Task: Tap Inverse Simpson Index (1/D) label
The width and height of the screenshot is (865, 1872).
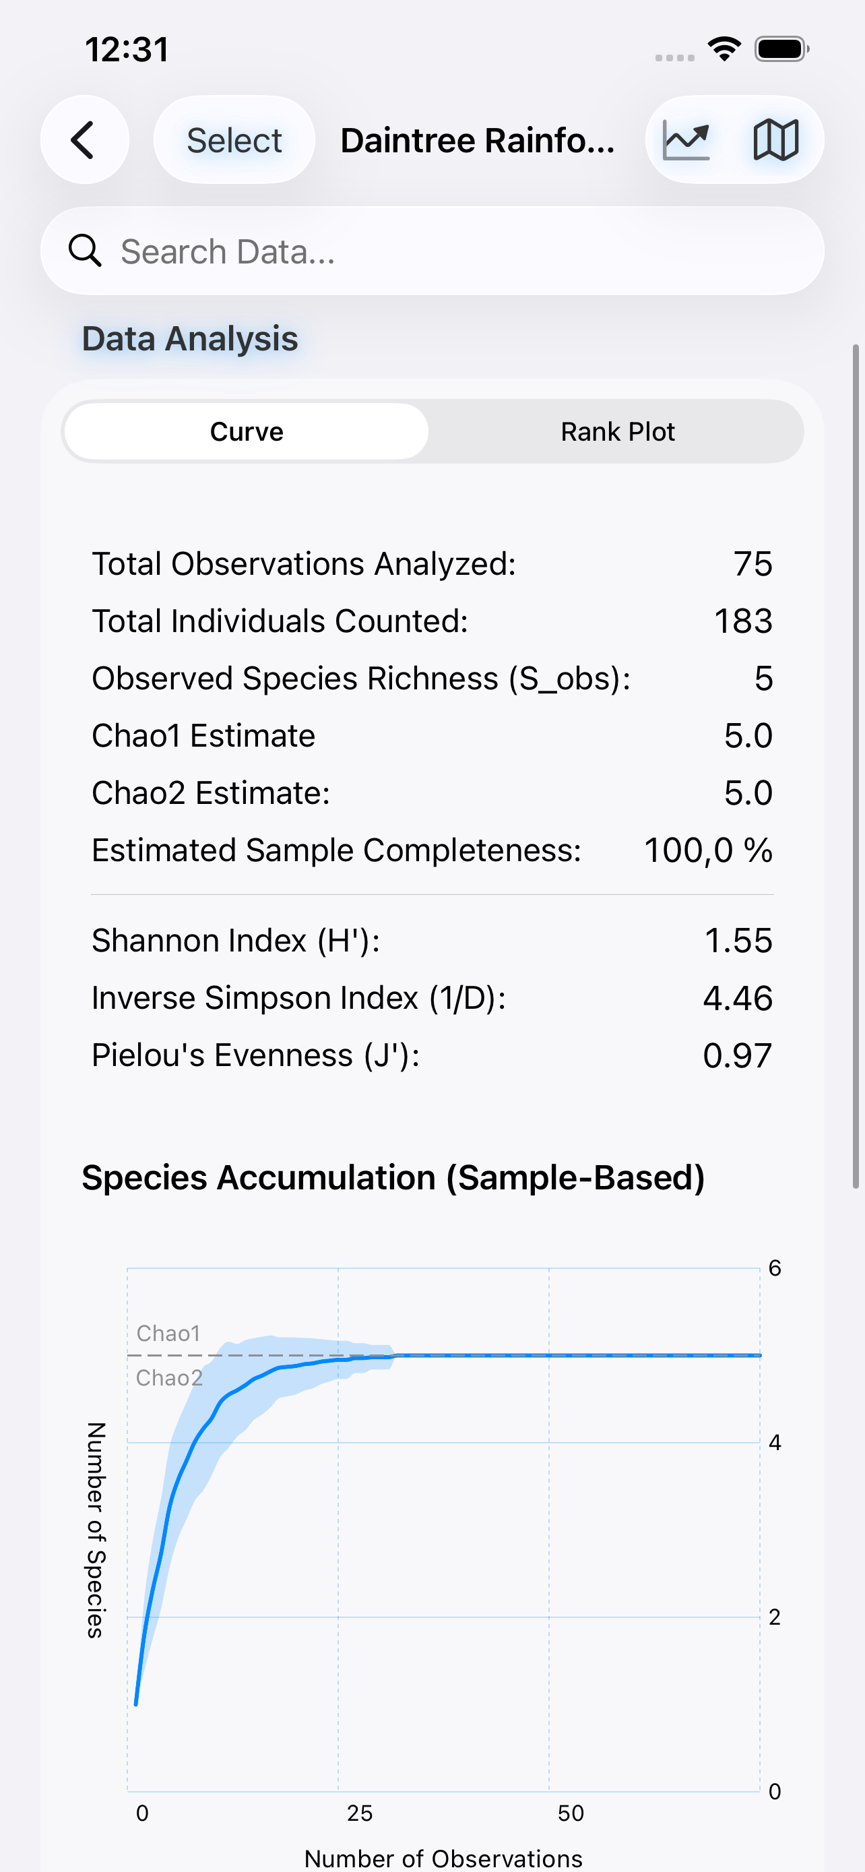Action: point(298,998)
